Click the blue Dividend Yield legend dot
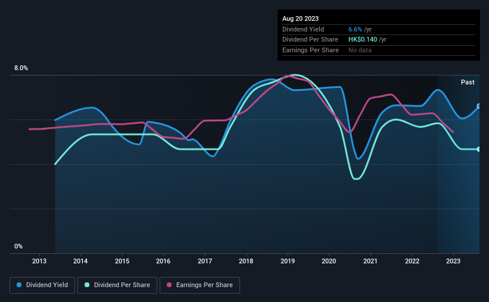The image size is (489, 302). point(19,285)
